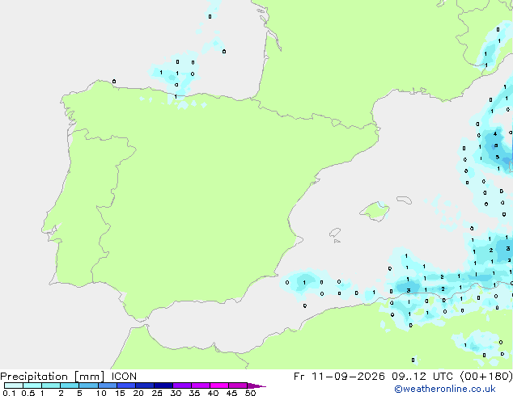
Task: Select the purple 30 mm legend swatch
Action: [x=182, y=385]
